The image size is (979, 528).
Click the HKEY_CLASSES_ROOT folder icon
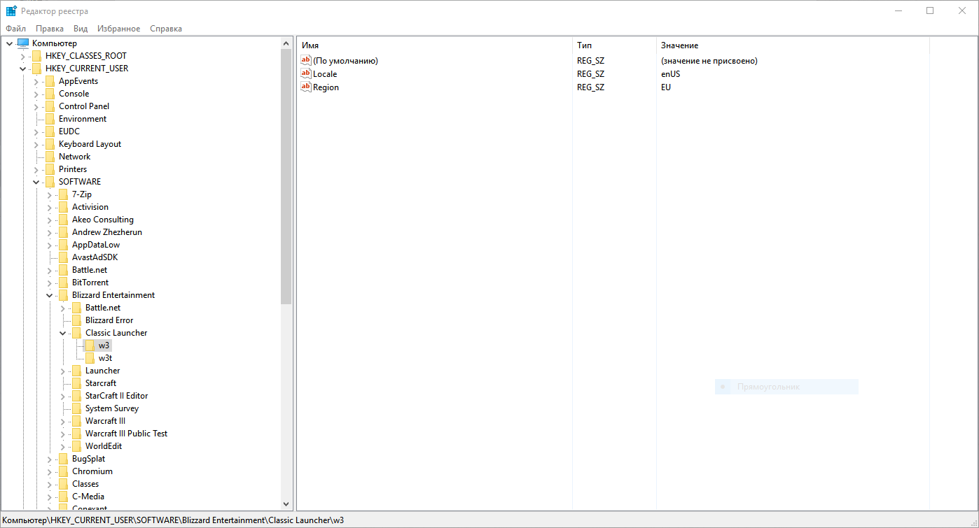coord(36,56)
